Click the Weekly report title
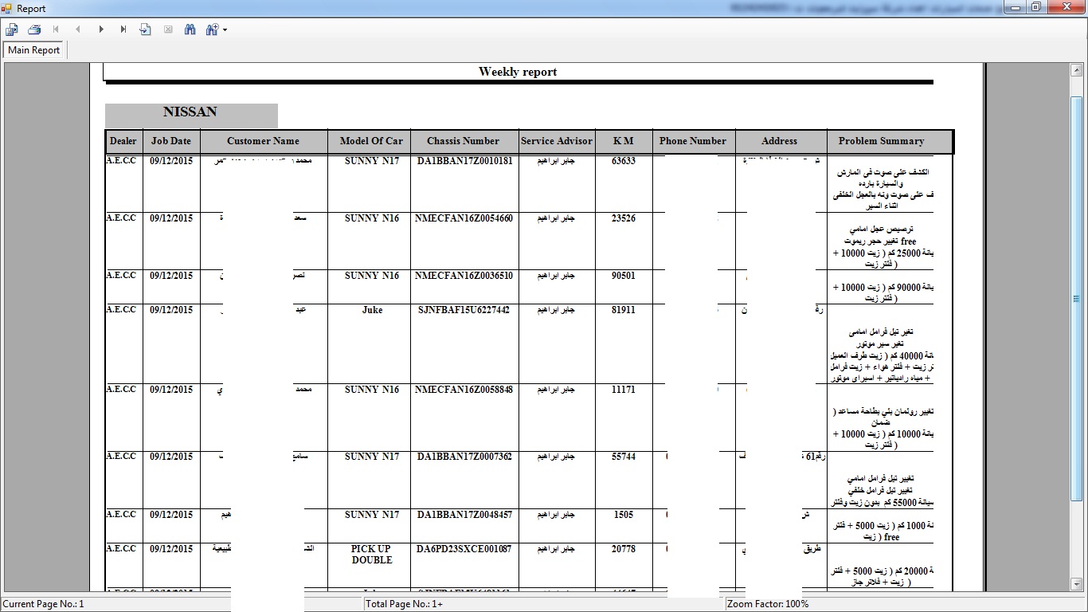This screenshot has width=1088, height=612. pyautogui.click(x=518, y=72)
